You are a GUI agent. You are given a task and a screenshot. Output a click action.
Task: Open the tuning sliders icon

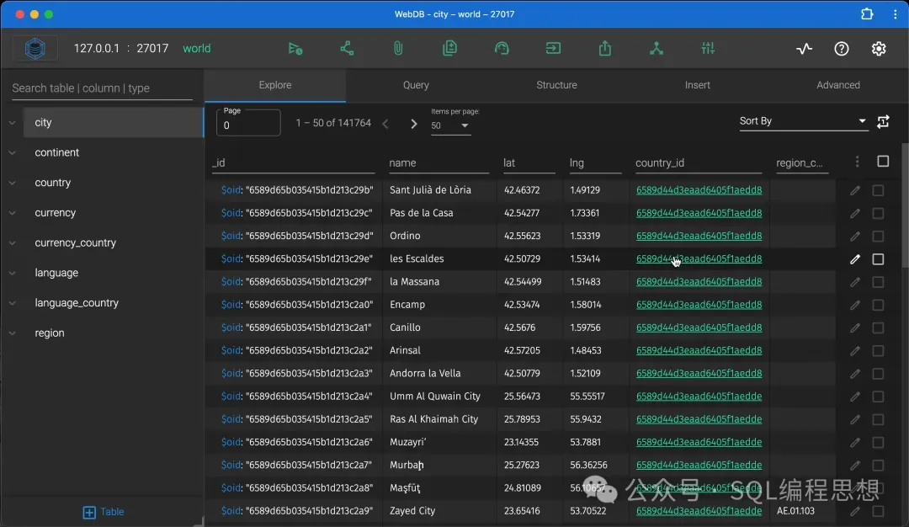(x=708, y=48)
